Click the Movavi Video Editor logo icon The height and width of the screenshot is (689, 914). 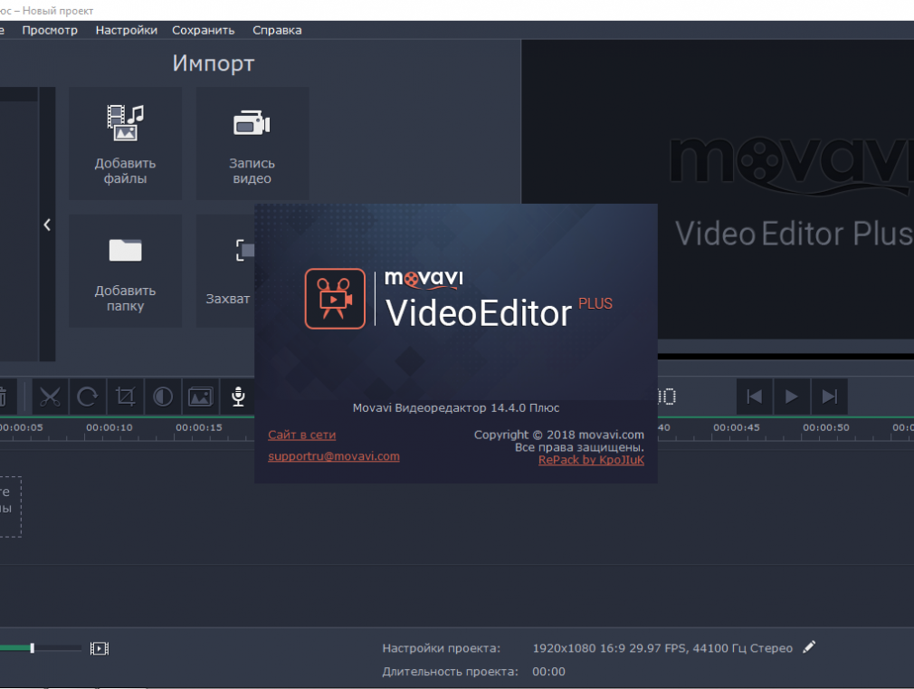pos(335,299)
